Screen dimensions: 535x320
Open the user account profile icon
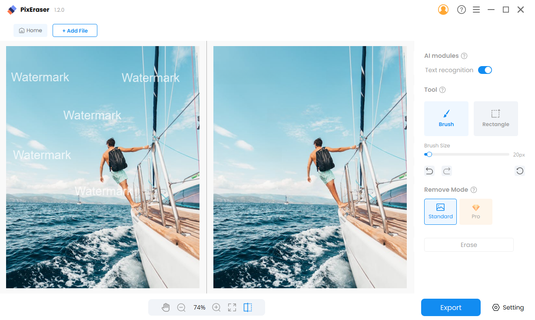coord(443,10)
